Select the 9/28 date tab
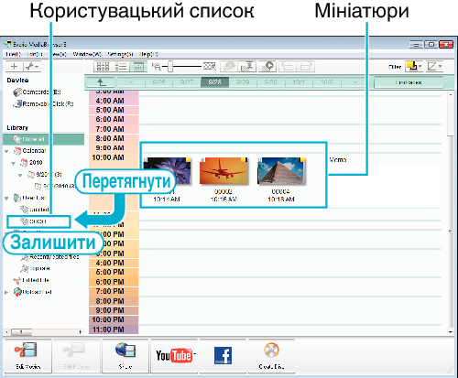The image size is (458, 378). click(x=214, y=82)
